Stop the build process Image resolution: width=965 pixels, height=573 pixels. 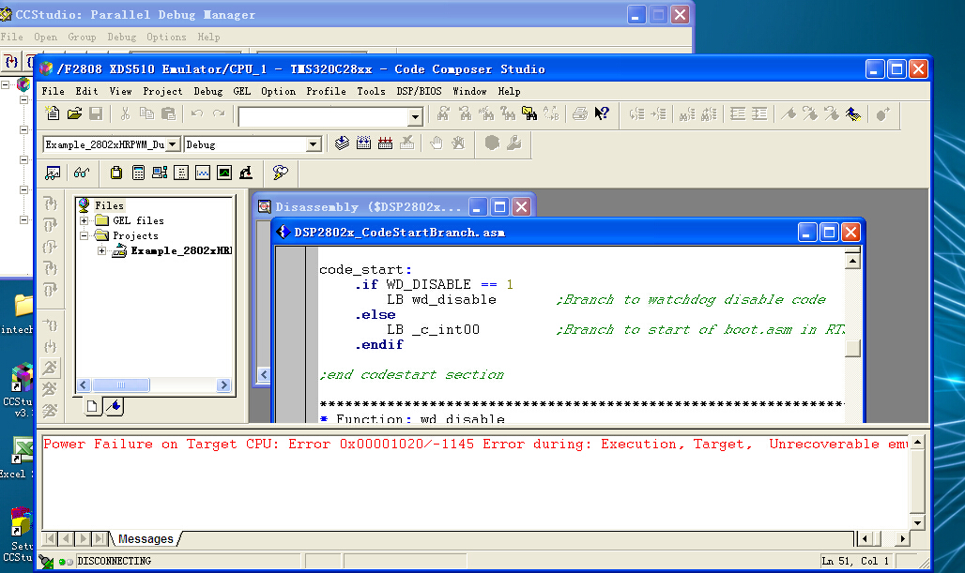click(x=406, y=143)
